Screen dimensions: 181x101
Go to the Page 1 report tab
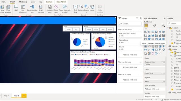pos(6,96)
